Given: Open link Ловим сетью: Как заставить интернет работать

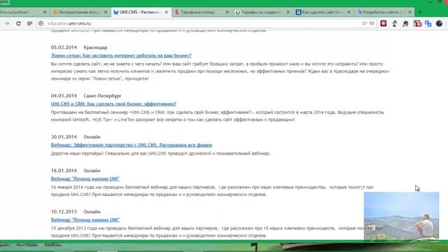Looking at the screenshot, I should tap(121, 55).
